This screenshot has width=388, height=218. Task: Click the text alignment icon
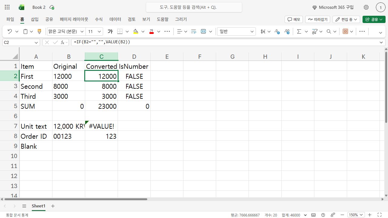coord(179,31)
